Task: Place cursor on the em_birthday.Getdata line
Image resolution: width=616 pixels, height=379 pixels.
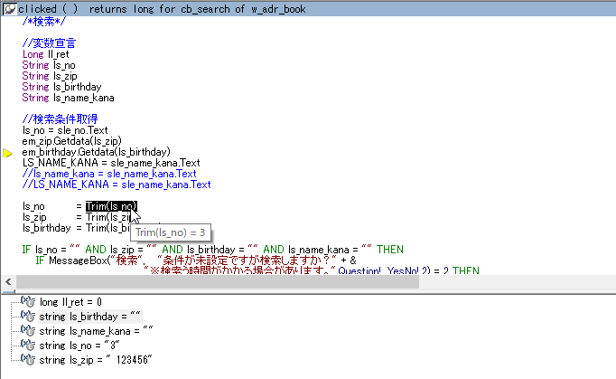Action: point(96,152)
